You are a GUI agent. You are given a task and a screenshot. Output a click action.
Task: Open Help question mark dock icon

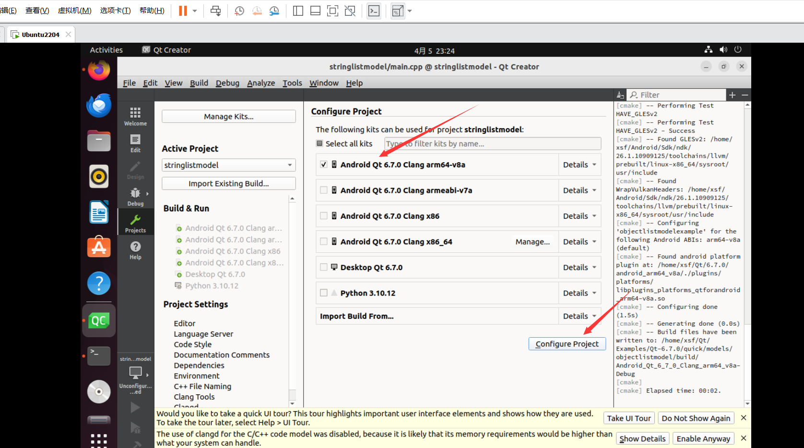pos(99,283)
